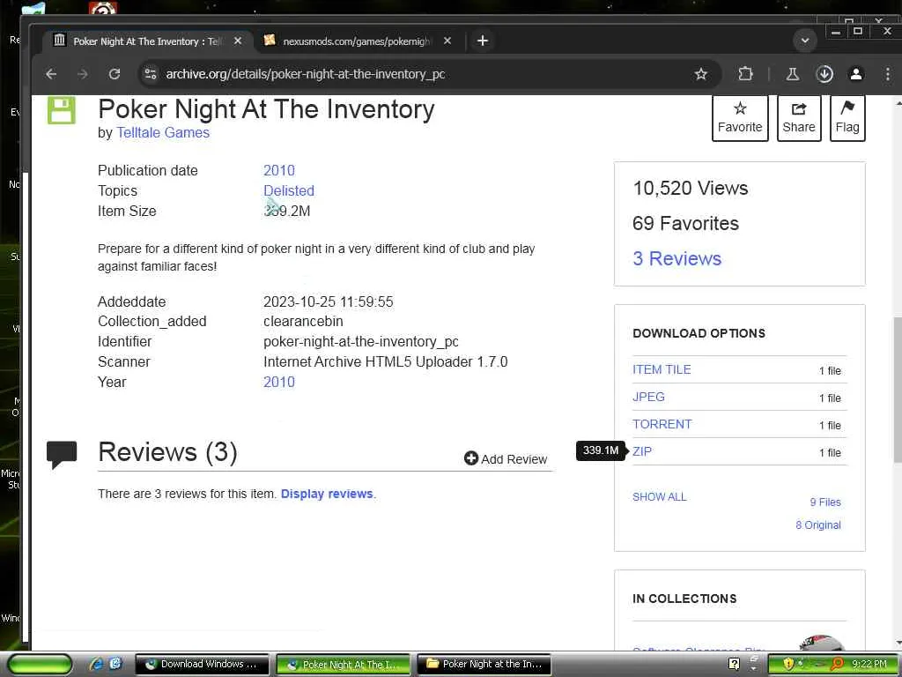Favorite this item with the star button

point(740,118)
